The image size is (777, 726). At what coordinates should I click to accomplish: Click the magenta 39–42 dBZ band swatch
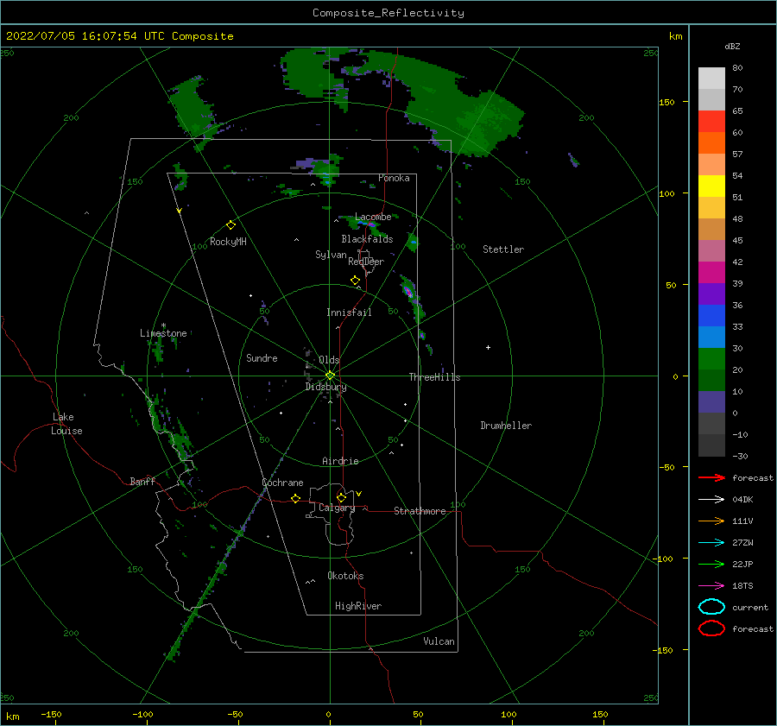click(x=711, y=272)
